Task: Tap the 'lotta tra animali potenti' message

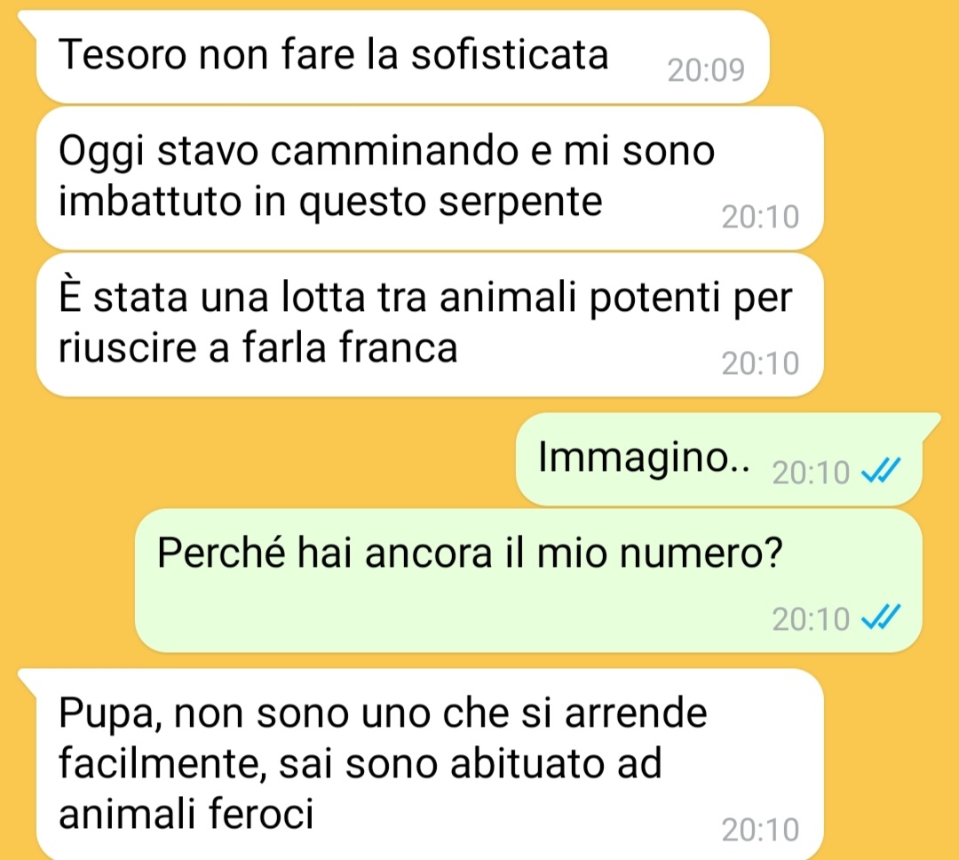Action: click(x=430, y=324)
